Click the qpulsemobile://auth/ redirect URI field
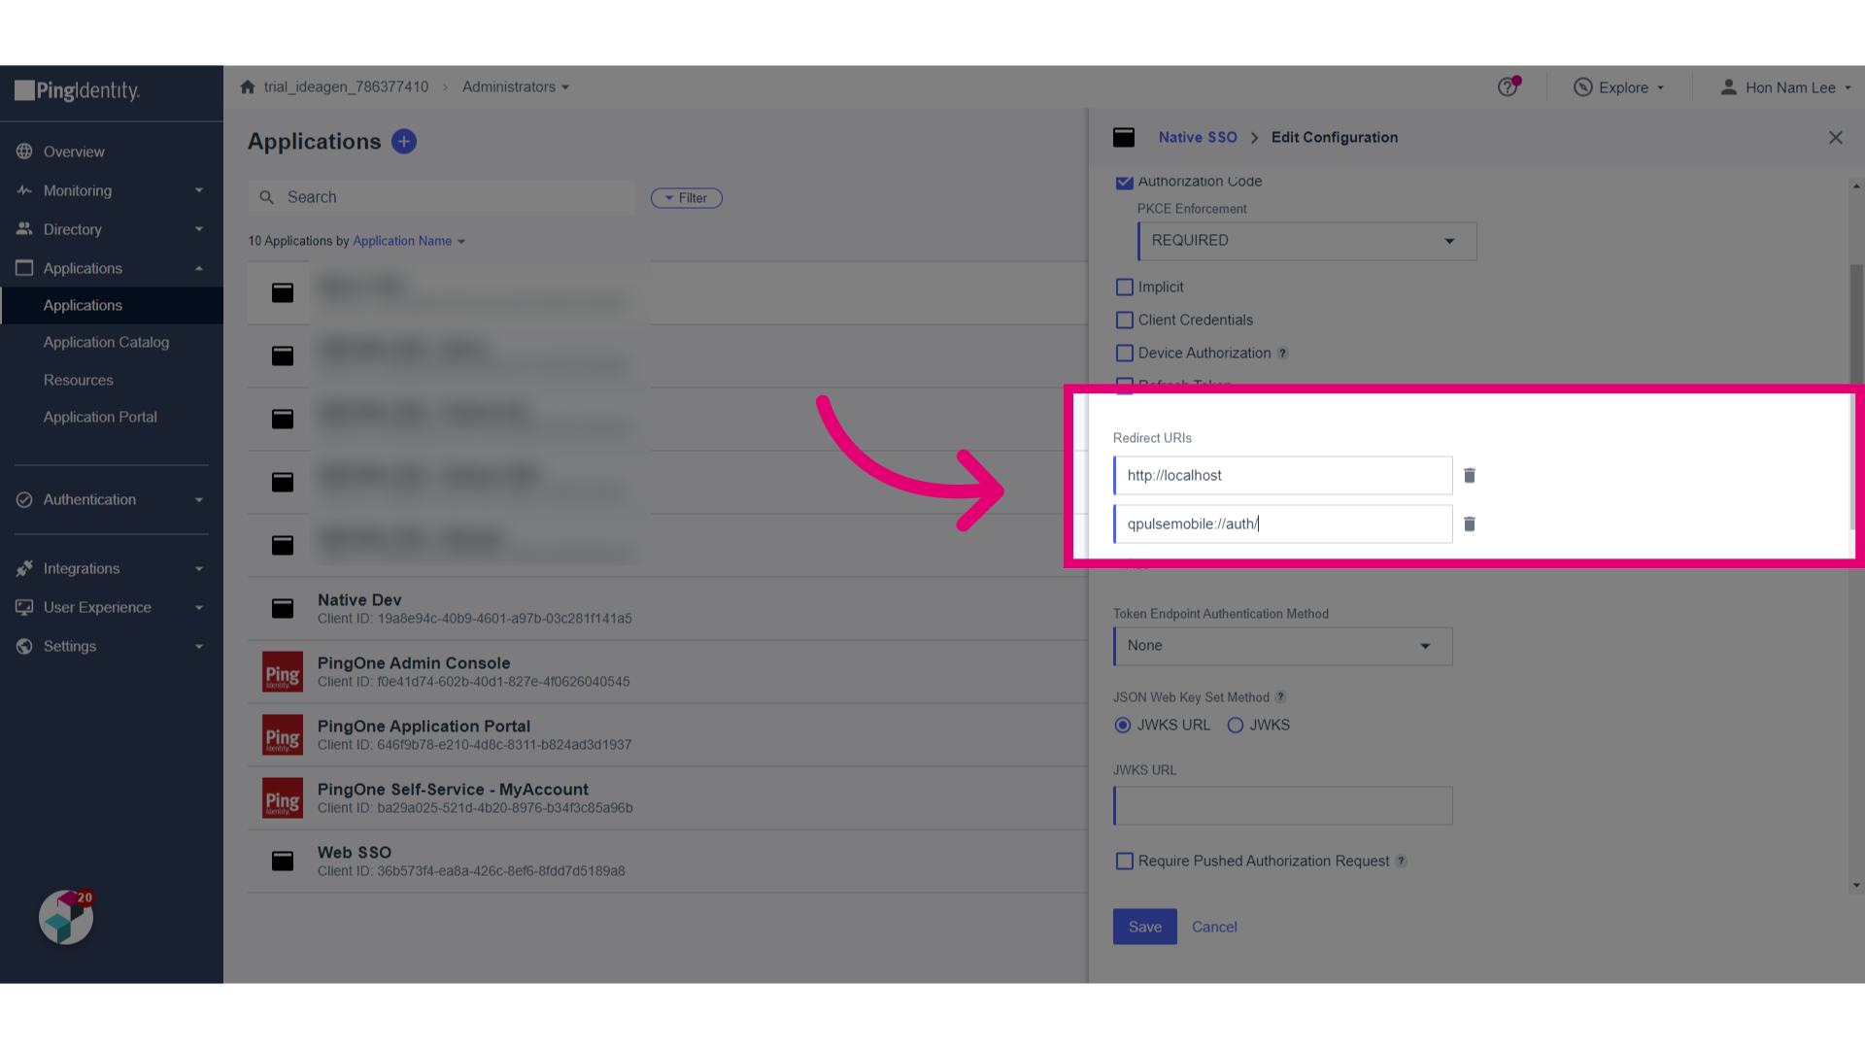The width and height of the screenshot is (1865, 1049). point(1283,524)
